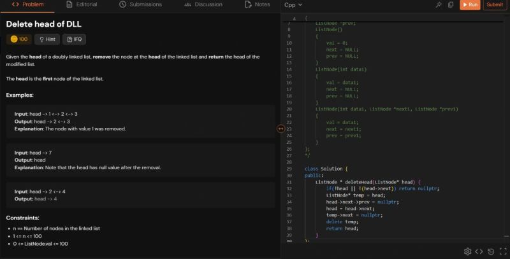Click 'Output: head -> 4'
This screenshot has width=510, height=259.
[x=36, y=199]
